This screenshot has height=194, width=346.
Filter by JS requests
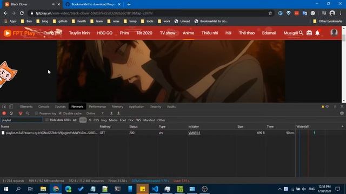(x=90, y=120)
